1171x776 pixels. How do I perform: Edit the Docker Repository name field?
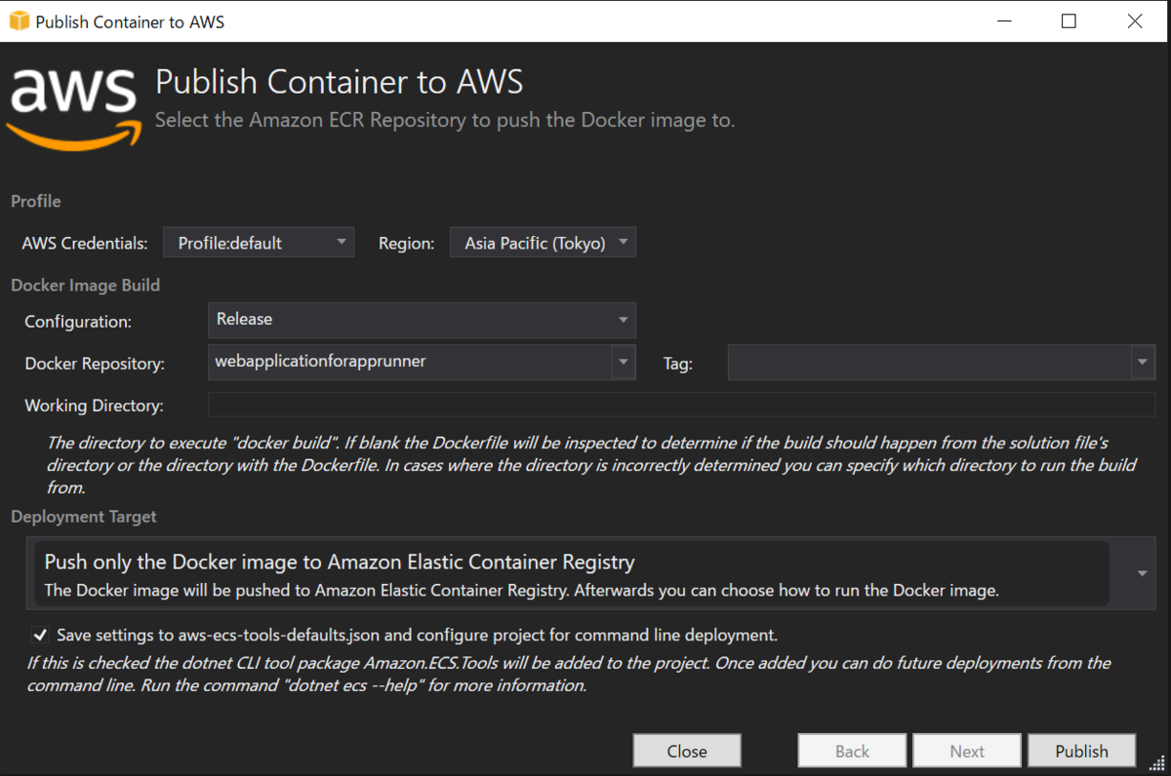pyautogui.click(x=410, y=362)
